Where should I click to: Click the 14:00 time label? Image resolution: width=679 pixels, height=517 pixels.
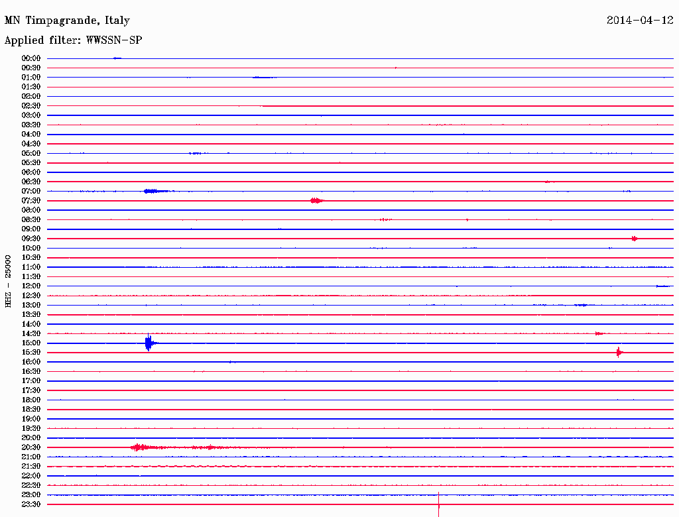click(x=31, y=324)
